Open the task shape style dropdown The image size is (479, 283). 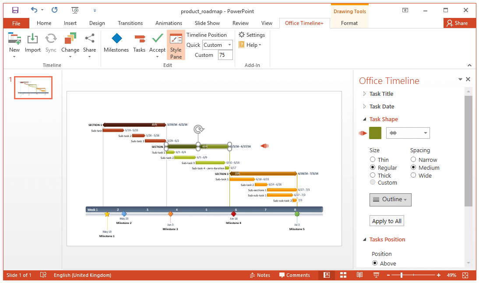[x=408, y=133]
